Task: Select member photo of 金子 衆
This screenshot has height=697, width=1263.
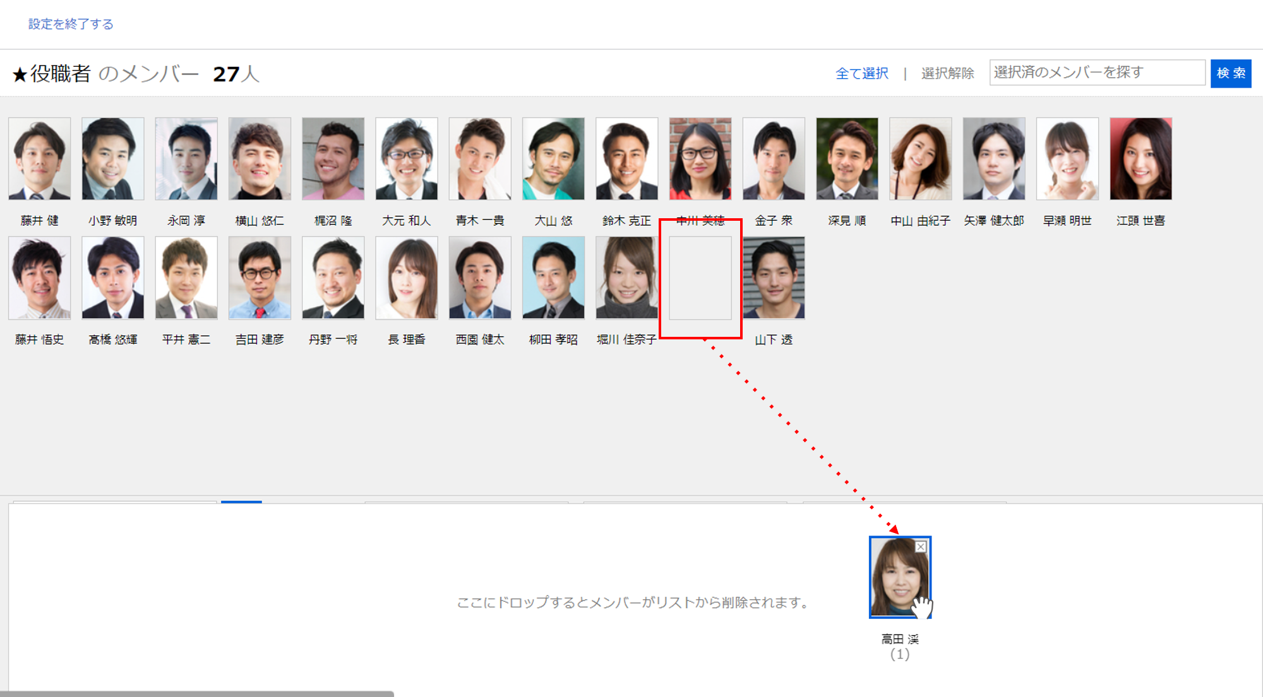Action: coord(774,159)
